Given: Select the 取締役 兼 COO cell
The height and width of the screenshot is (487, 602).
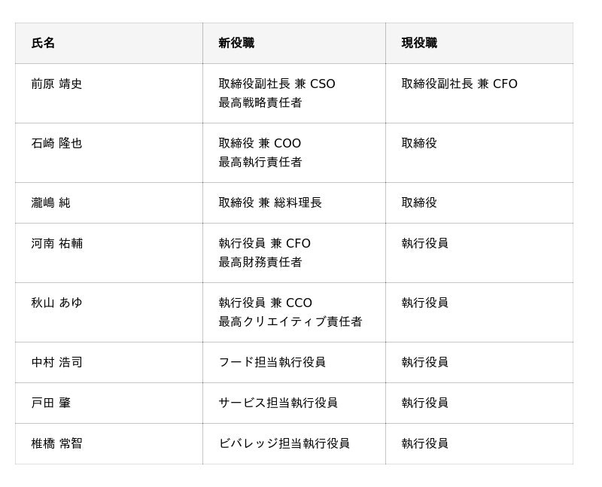Looking at the screenshot, I should point(260,144).
